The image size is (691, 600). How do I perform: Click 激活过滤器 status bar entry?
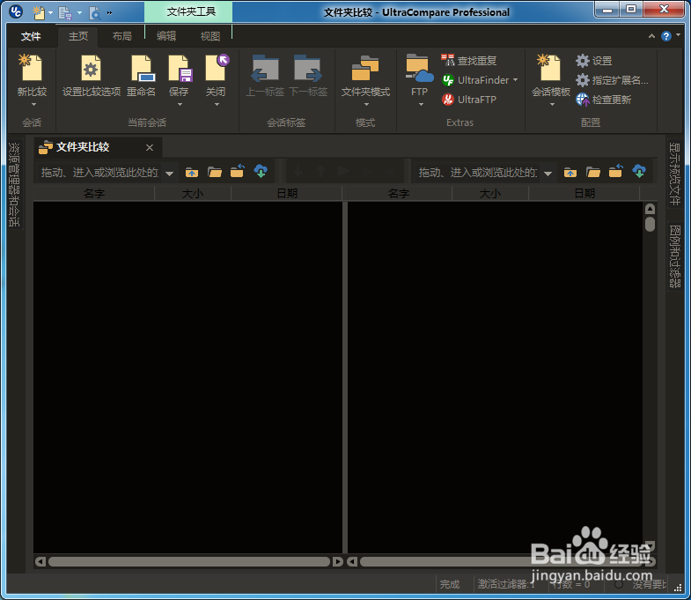(506, 584)
